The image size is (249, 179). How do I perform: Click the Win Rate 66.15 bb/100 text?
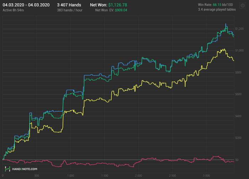215,5
